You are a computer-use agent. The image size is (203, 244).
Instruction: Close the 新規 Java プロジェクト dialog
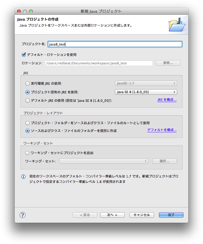(19, 11)
